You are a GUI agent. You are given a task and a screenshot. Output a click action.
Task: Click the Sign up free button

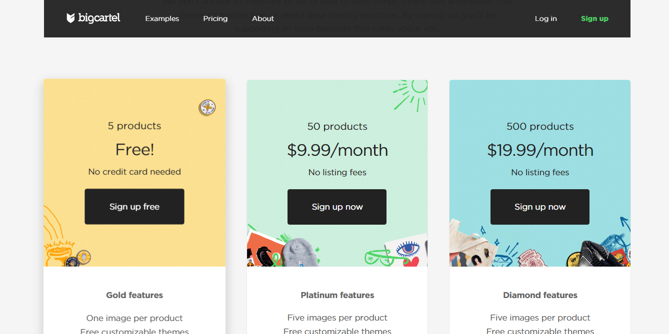click(x=134, y=207)
